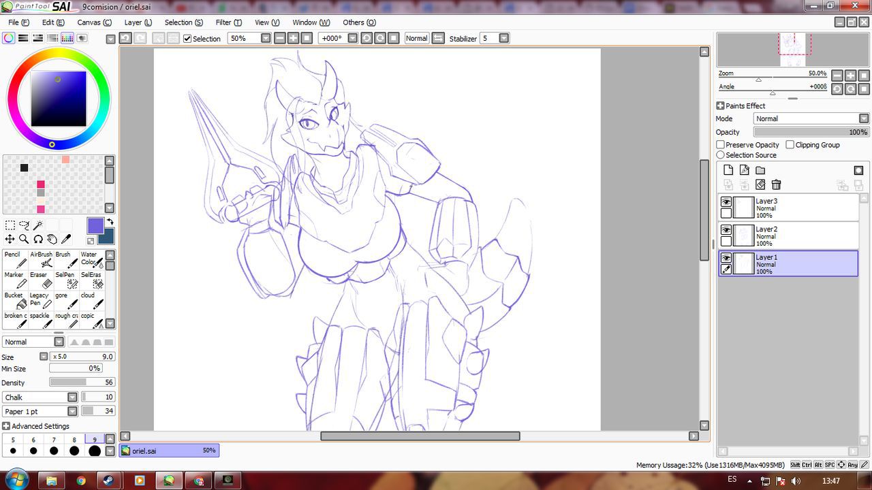Choose the AirBrush tool
The width and height of the screenshot is (872, 490).
pos(41,260)
